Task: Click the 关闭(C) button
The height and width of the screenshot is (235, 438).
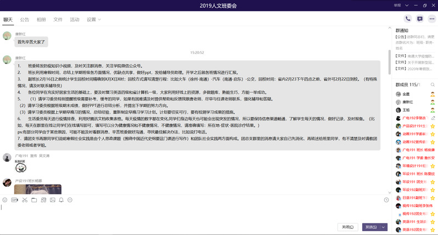Action: coord(347,227)
